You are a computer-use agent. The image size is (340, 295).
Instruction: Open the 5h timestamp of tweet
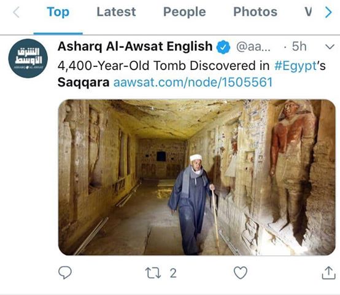pyautogui.click(x=299, y=47)
